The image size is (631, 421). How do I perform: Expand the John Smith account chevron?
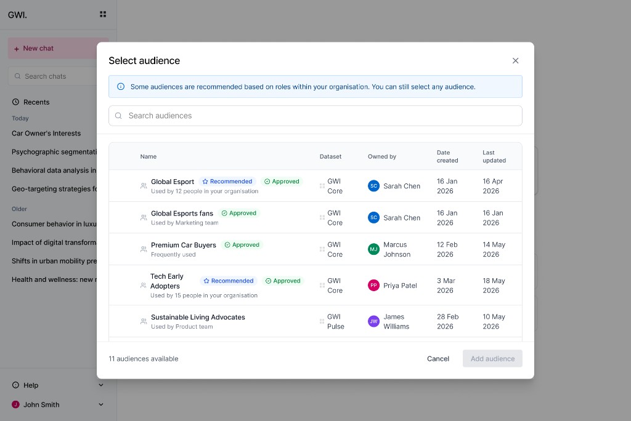(101, 404)
